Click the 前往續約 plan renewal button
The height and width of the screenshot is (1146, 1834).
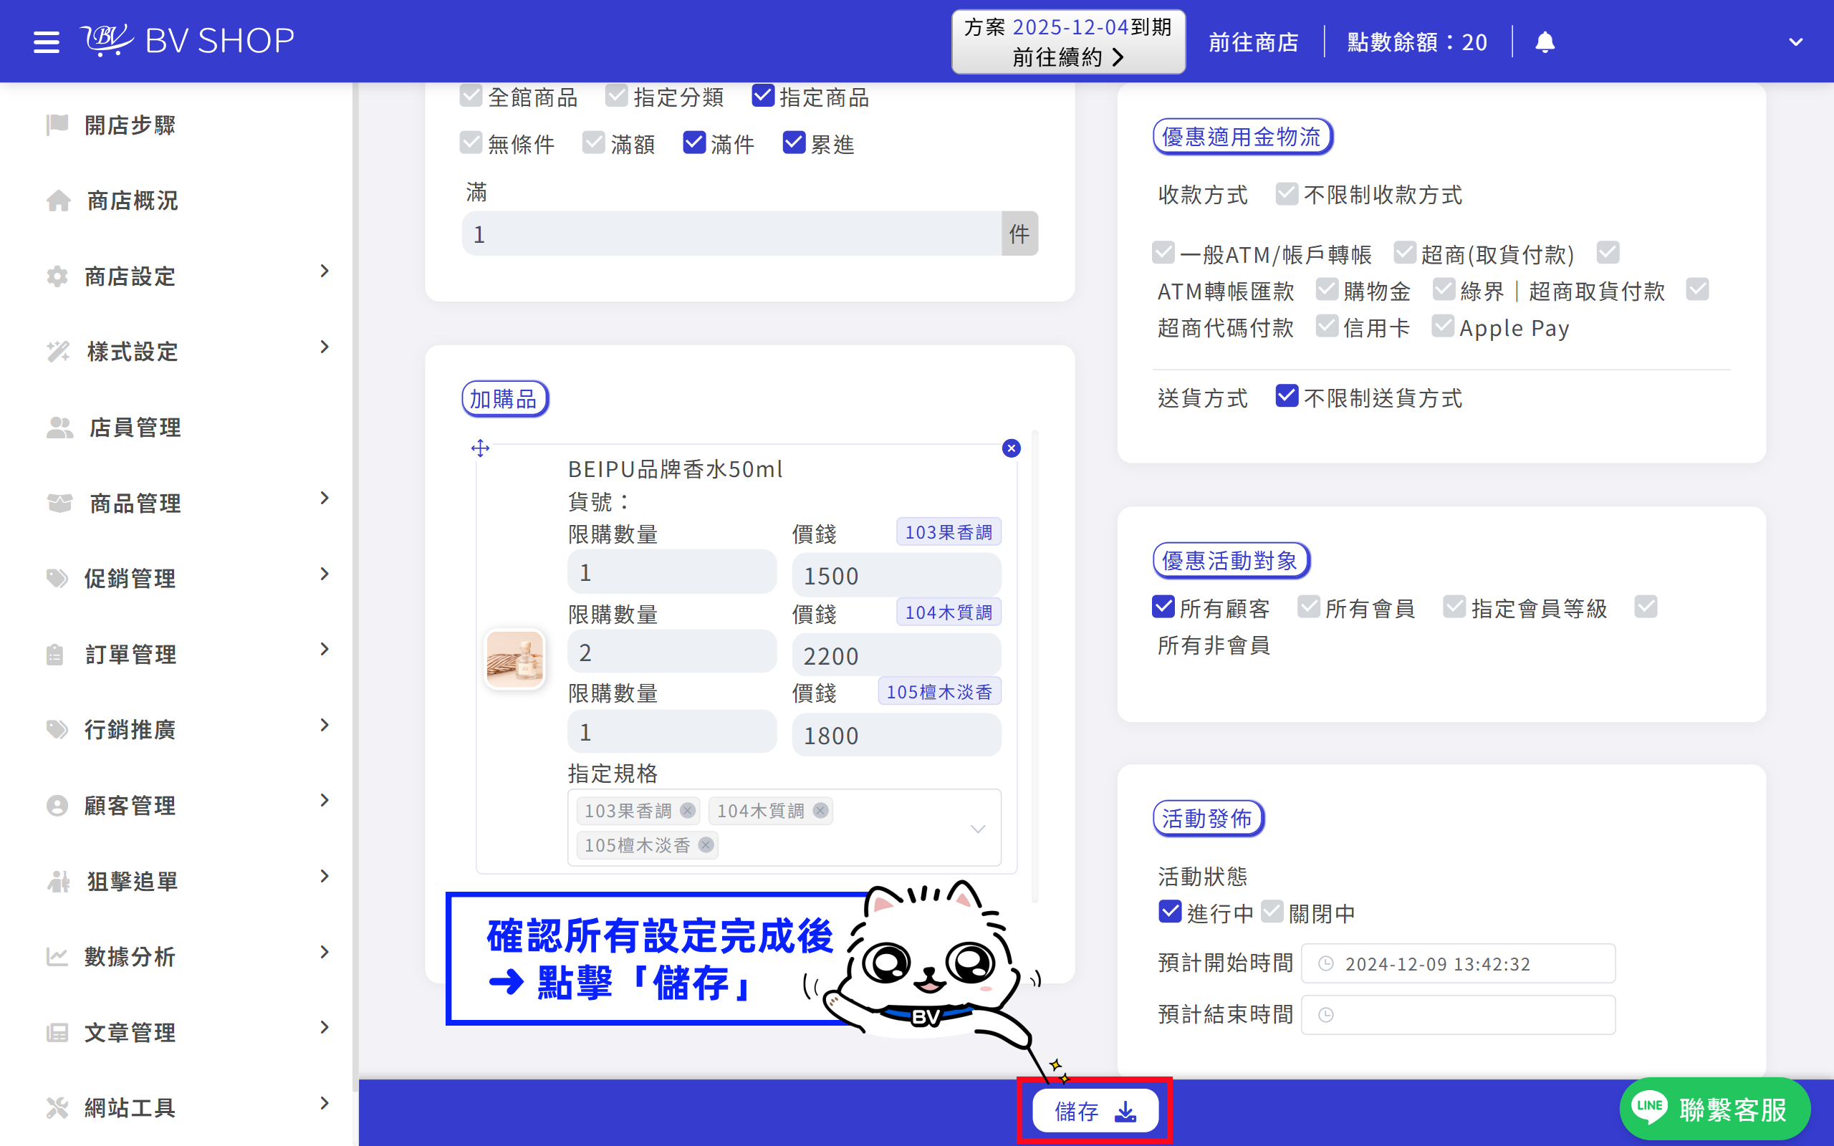pyautogui.click(x=1068, y=42)
